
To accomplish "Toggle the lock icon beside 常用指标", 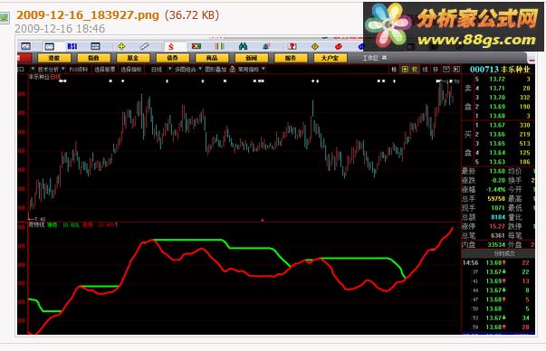I will click(233, 70).
